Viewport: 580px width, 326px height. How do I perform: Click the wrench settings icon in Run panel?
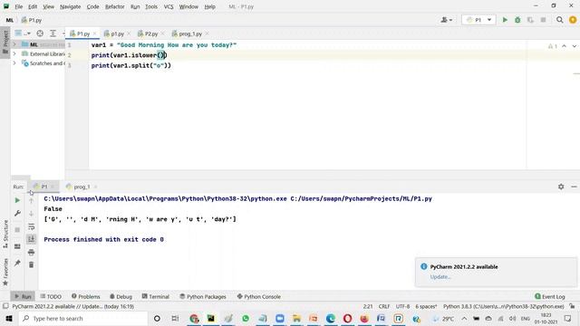(x=17, y=214)
